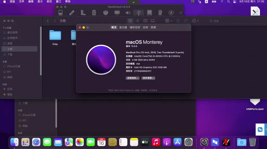Open Music from the Dock
This screenshot has height=149, width=267.
coord(156,142)
